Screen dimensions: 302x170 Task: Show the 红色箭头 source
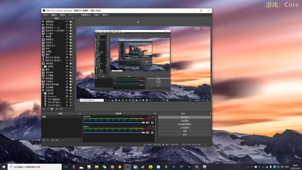67,81
